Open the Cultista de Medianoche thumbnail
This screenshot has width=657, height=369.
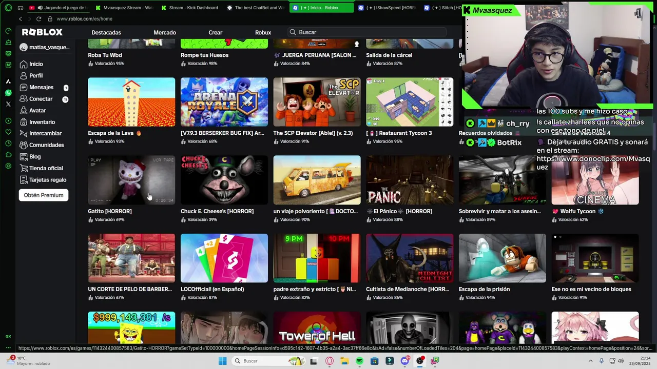click(410, 258)
